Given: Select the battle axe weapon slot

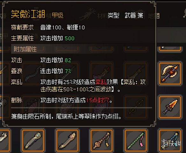Looking at the screenshot, I should [170, 74].
